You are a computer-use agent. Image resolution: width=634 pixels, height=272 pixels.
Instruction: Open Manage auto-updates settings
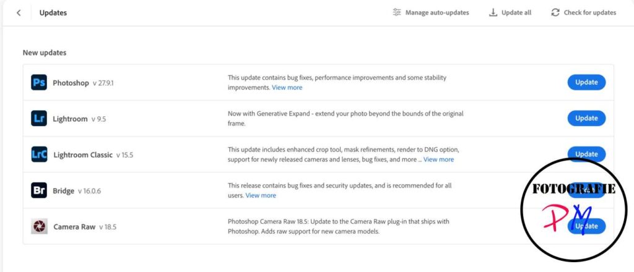coord(431,13)
